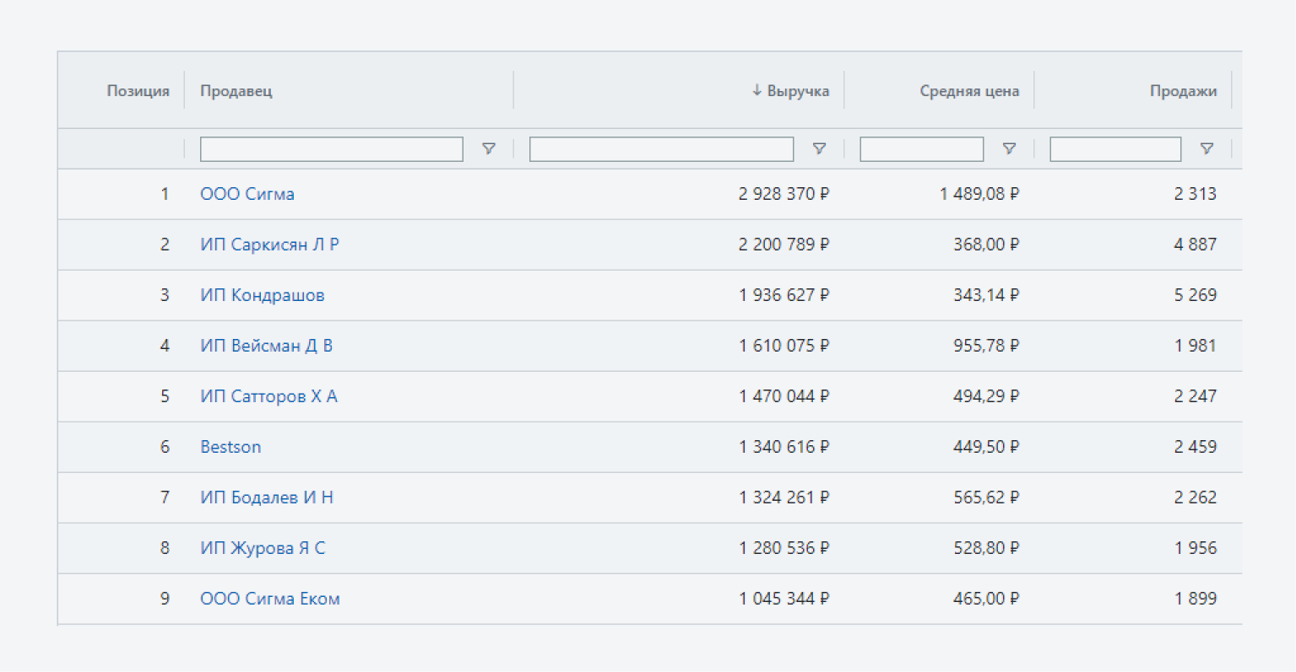The width and height of the screenshot is (1296, 672).
Task: Select the revenue cell 1 324 261 ₽
Action: [x=784, y=497]
